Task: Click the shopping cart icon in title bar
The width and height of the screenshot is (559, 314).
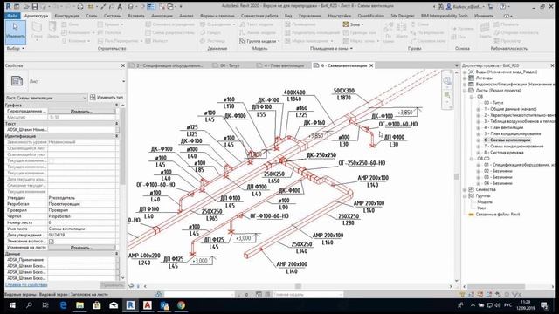Action: (x=491, y=6)
